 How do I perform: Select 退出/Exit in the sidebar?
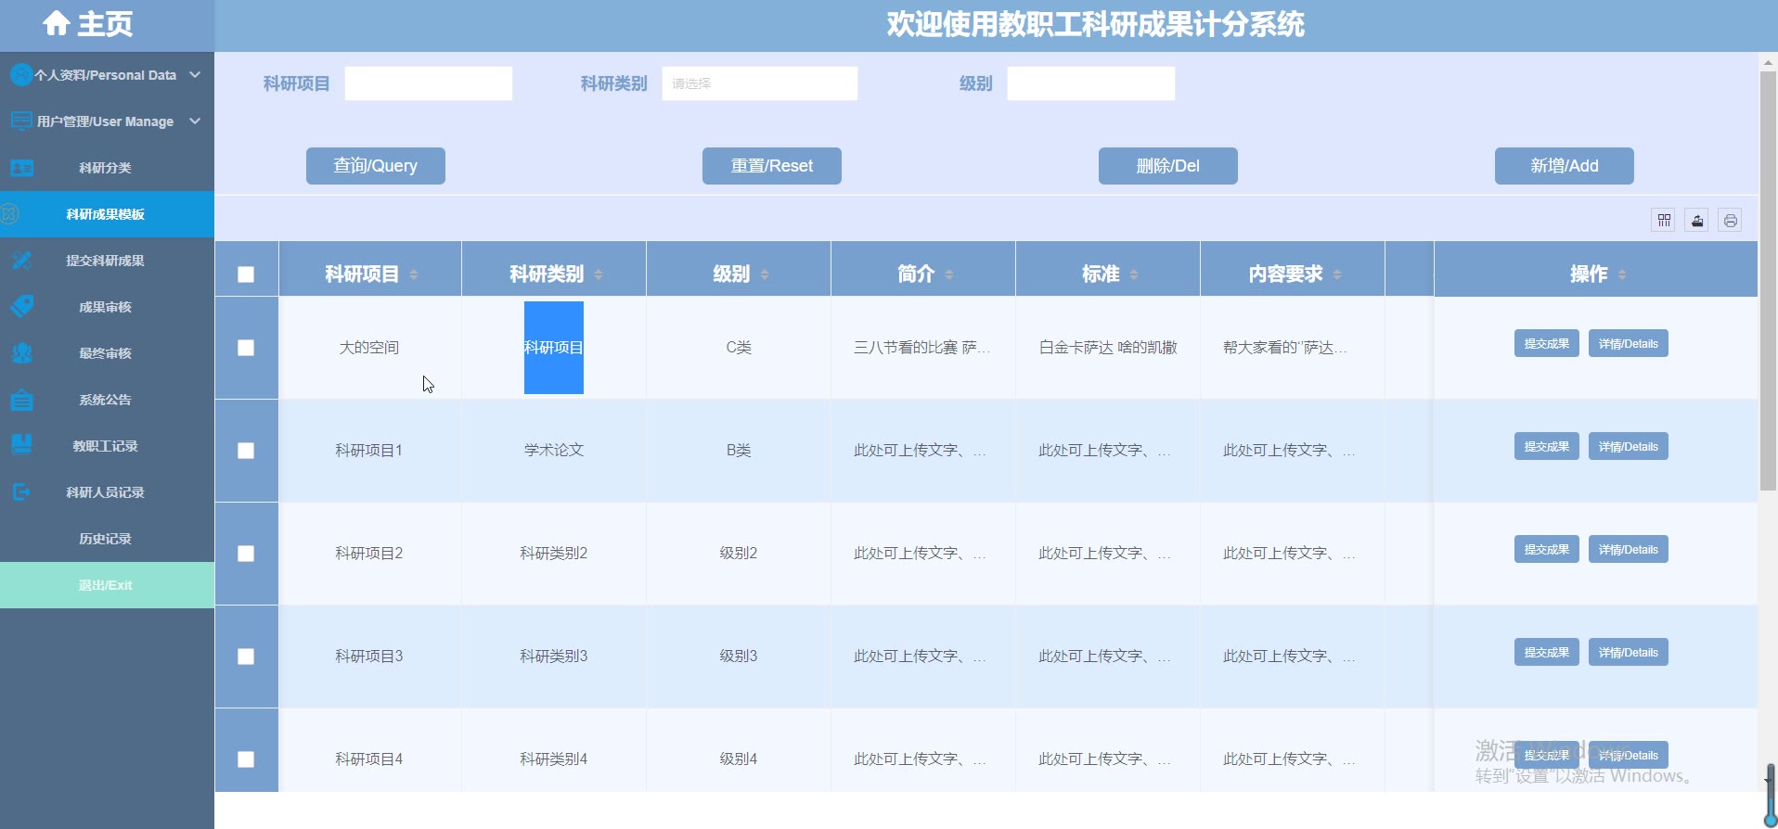point(106,585)
